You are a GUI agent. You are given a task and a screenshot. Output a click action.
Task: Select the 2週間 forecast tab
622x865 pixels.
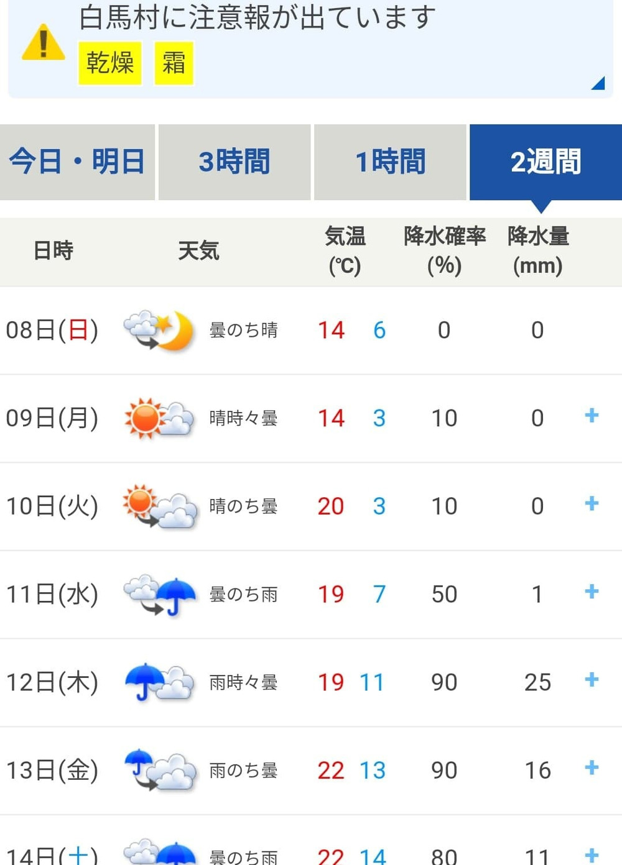click(545, 162)
